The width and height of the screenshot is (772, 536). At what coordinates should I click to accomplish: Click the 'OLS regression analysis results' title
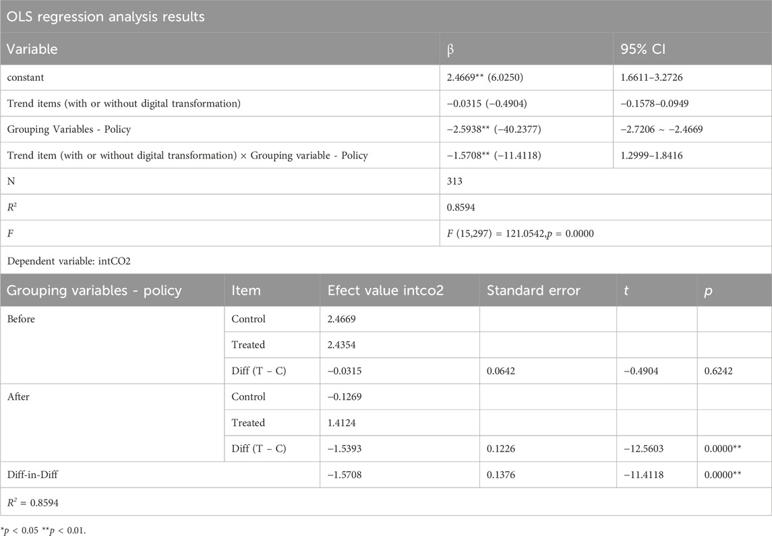tap(105, 17)
